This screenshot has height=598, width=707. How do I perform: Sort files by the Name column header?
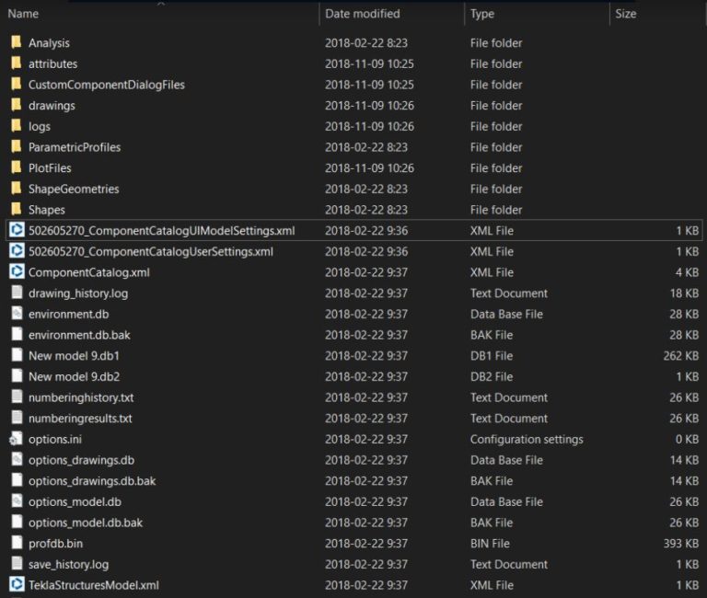[24, 14]
